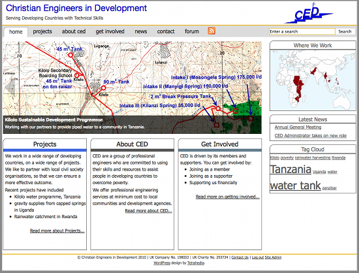Open the RSS feed icon

[x=211, y=31]
